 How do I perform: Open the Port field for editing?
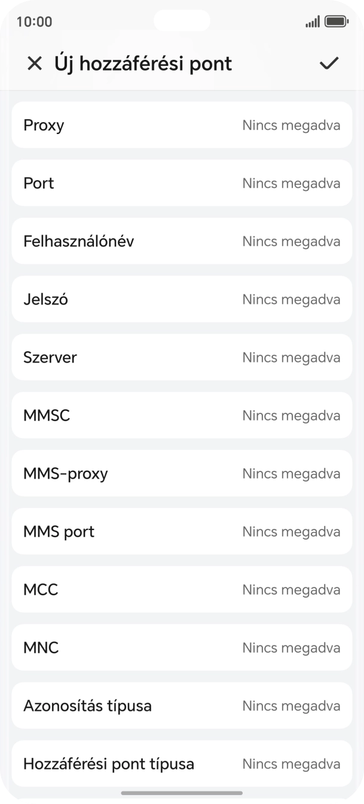click(182, 183)
